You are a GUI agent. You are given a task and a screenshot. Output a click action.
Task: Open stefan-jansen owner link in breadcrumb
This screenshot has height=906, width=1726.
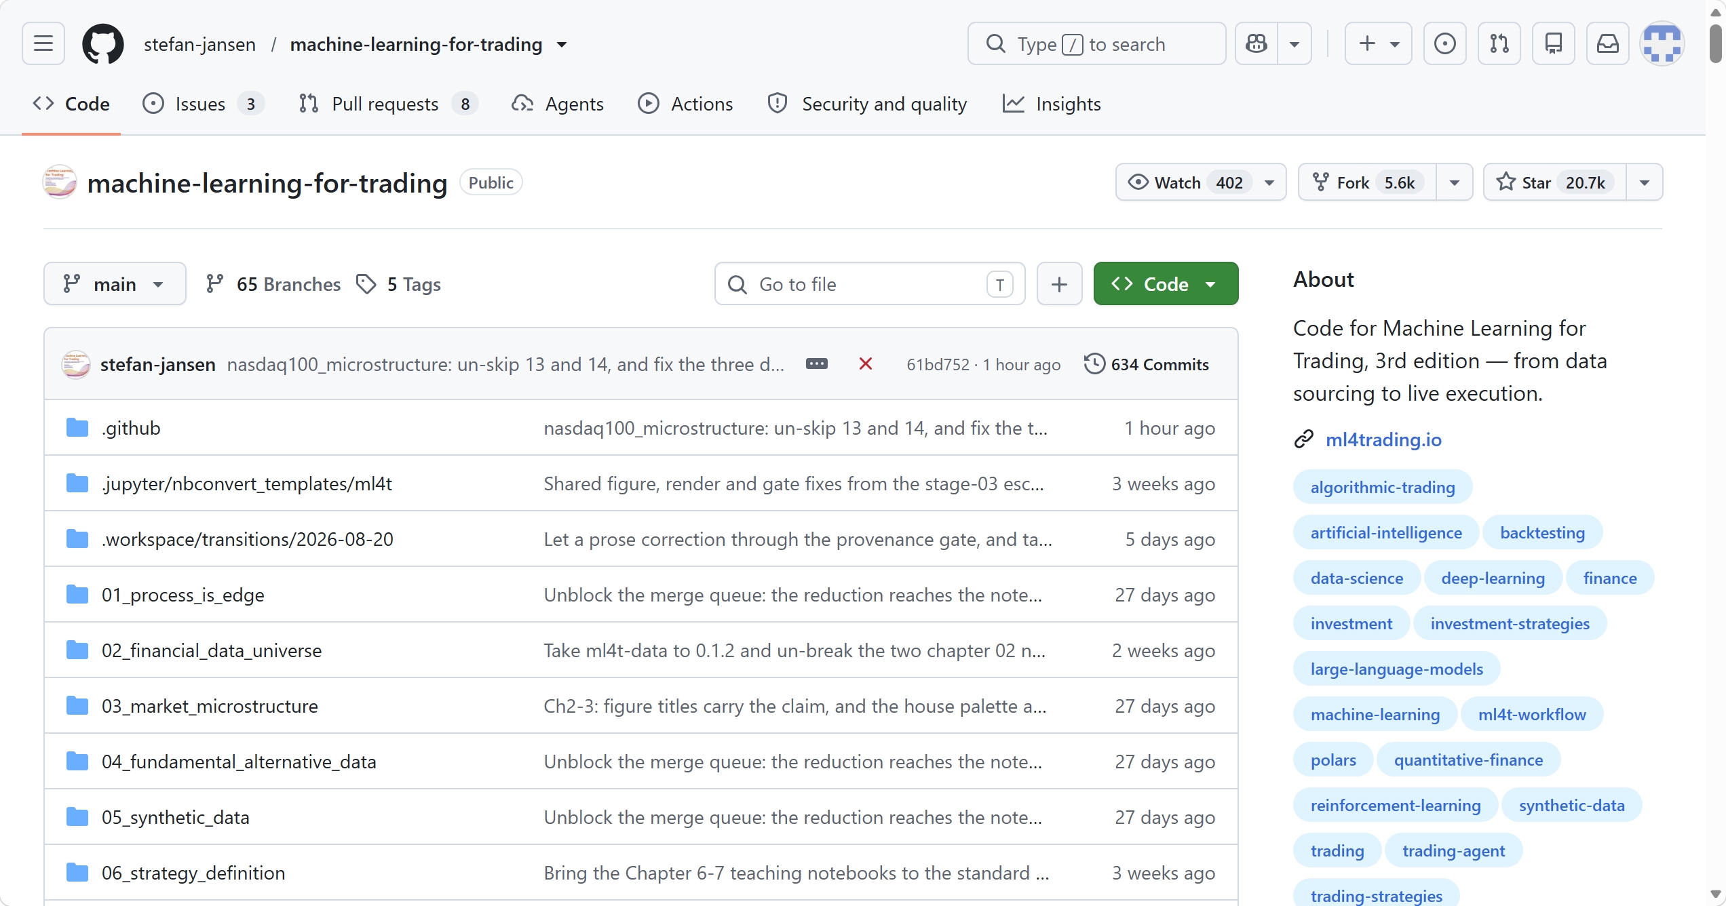pyautogui.click(x=199, y=44)
